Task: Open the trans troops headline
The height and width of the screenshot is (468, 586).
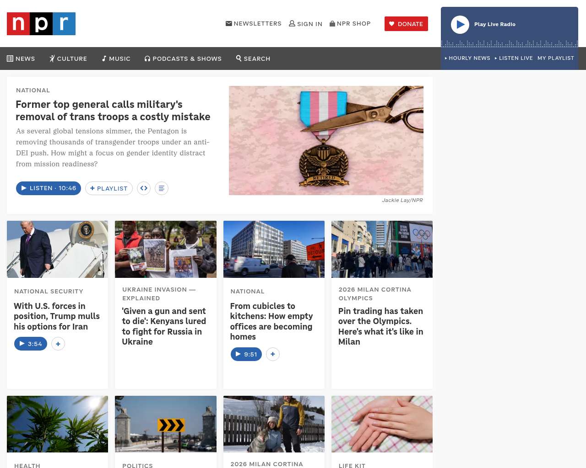Action: [x=113, y=111]
